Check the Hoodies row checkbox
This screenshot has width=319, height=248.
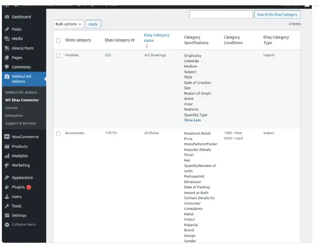pyautogui.click(x=59, y=55)
